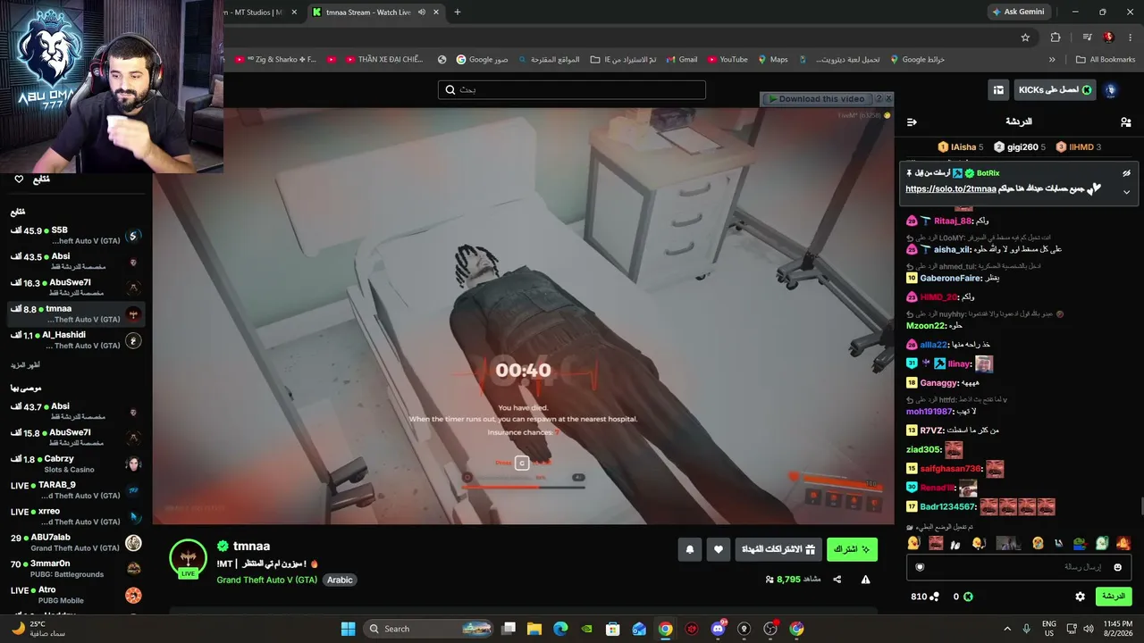Expand the pinned BotRix message chevron
Screen dimensions: 1144x643
click(x=1126, y=192)
